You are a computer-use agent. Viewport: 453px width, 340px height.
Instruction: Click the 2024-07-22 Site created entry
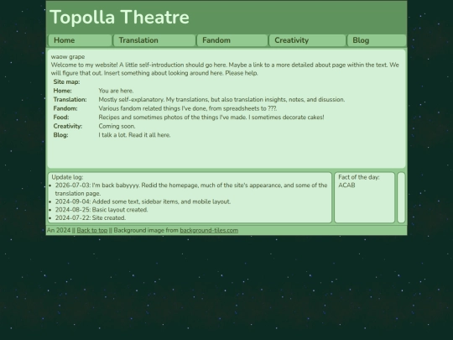[x=91, y=218]
